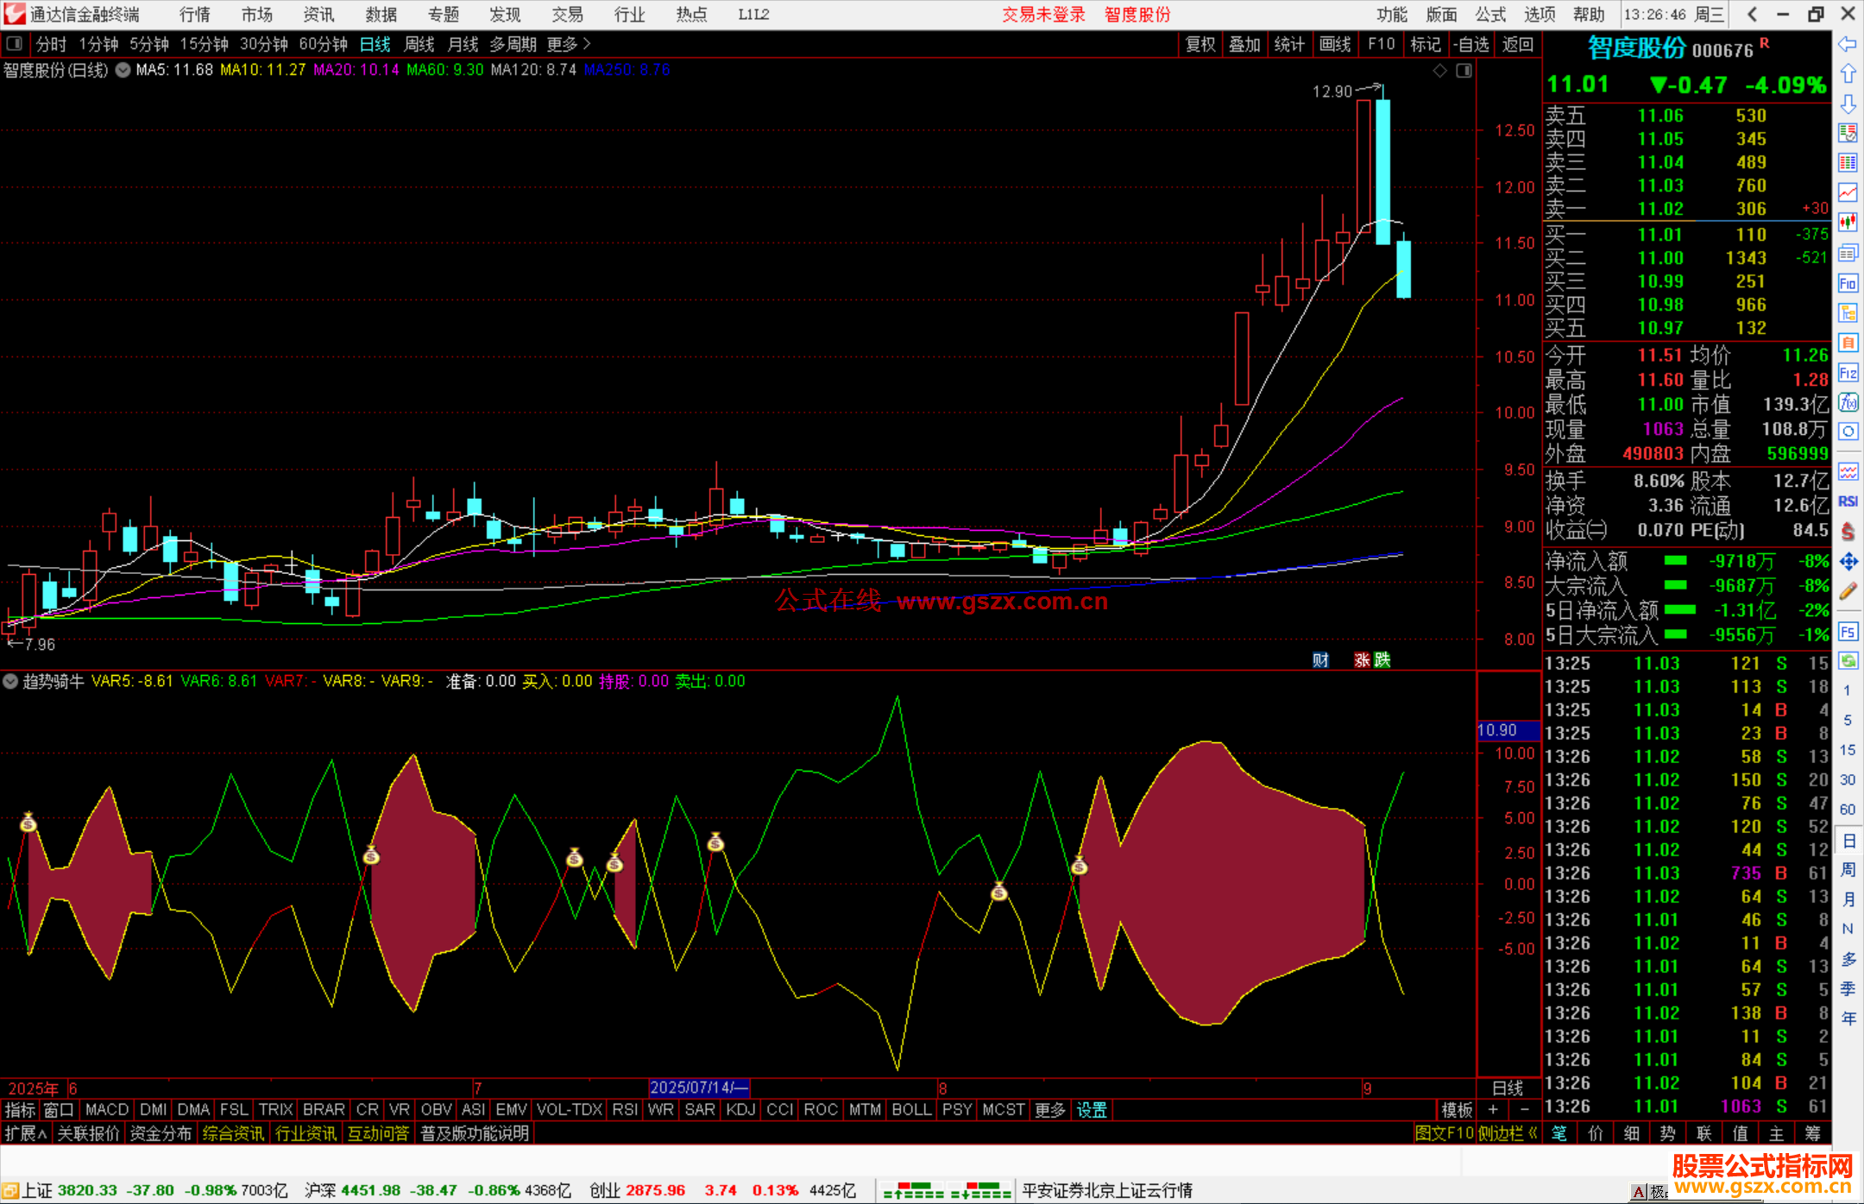Open the 窗口 window count selector

[59, 1110]
